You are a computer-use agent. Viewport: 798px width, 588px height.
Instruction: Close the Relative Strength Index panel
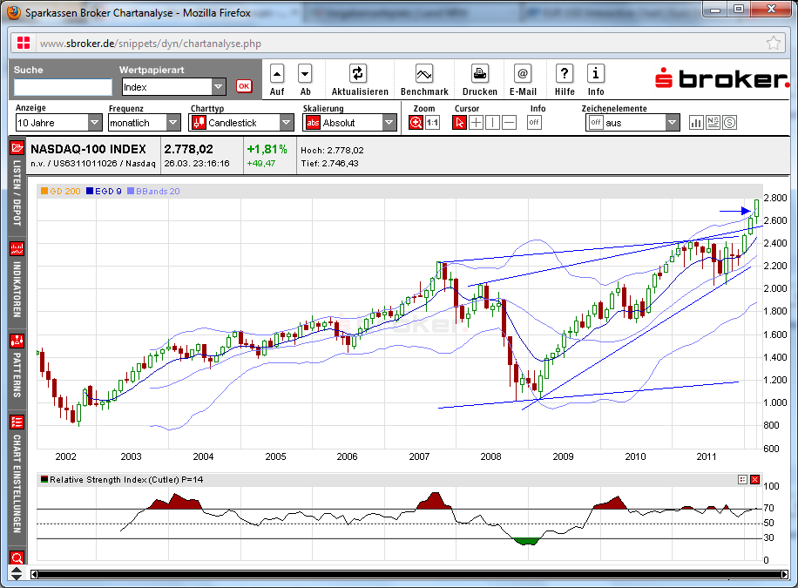tap(754, 480)
